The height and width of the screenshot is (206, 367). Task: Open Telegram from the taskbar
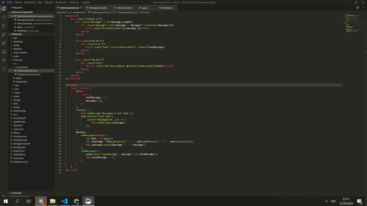coord(41,201)
